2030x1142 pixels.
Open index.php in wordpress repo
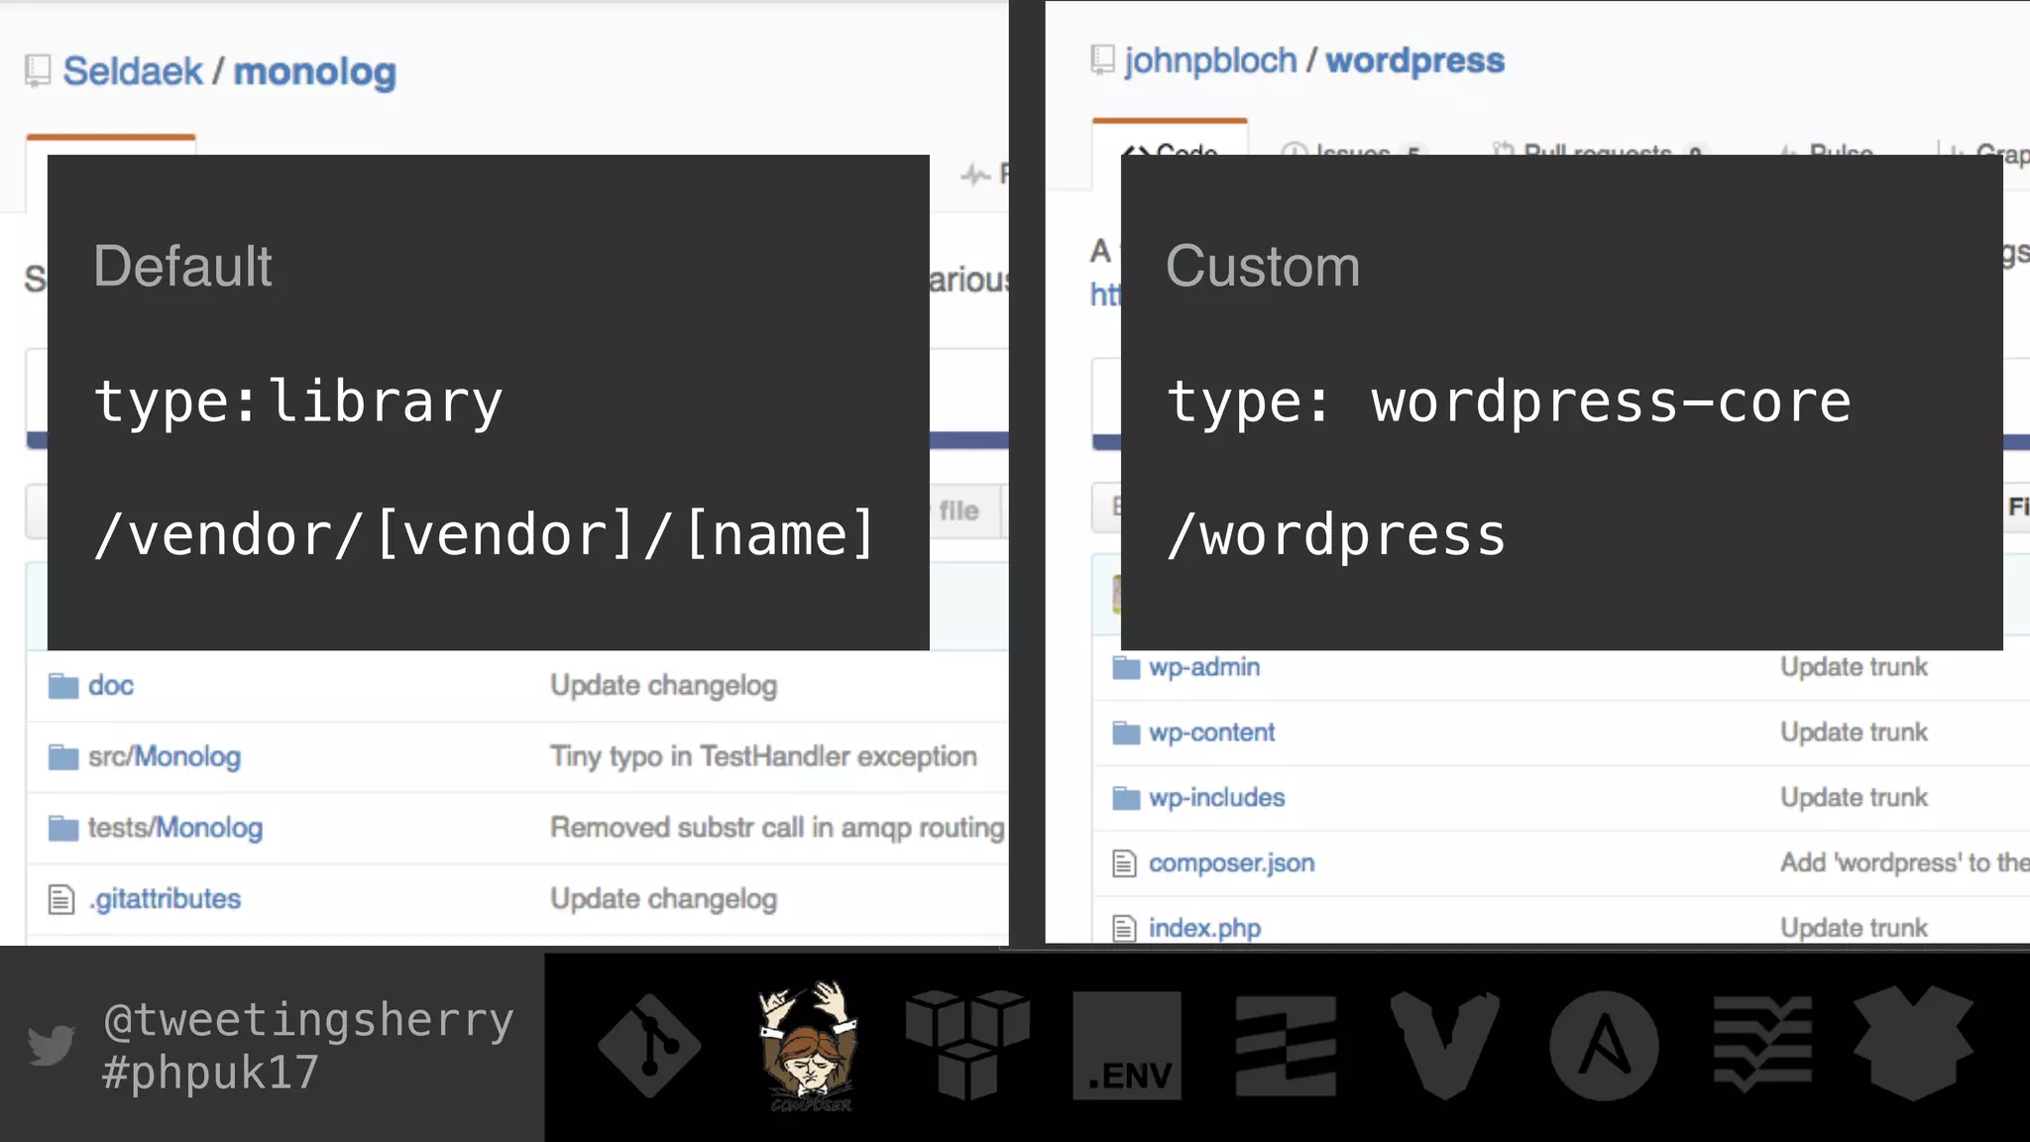[x=1204, y=929]
